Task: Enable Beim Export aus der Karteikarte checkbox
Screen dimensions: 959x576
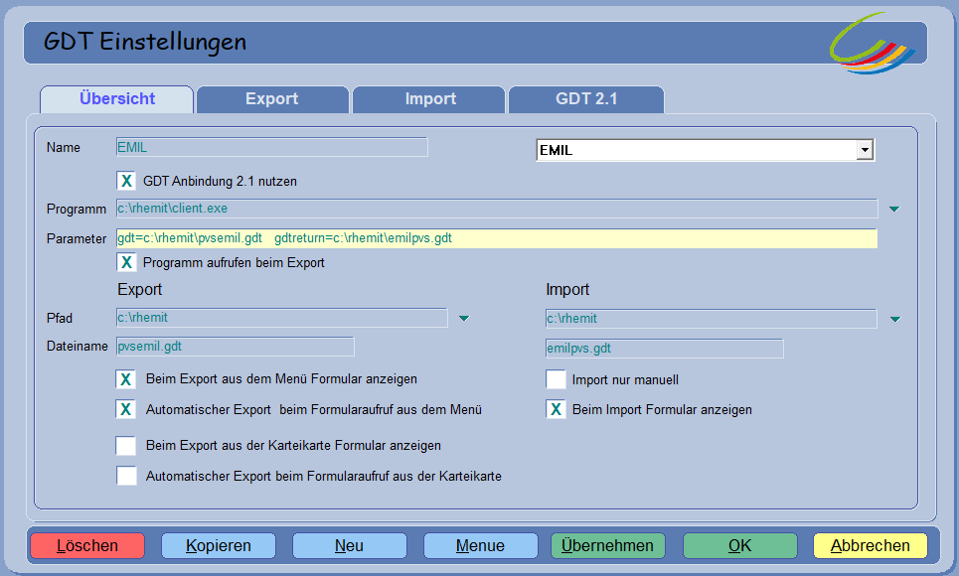Action: [x=126, y=445]
